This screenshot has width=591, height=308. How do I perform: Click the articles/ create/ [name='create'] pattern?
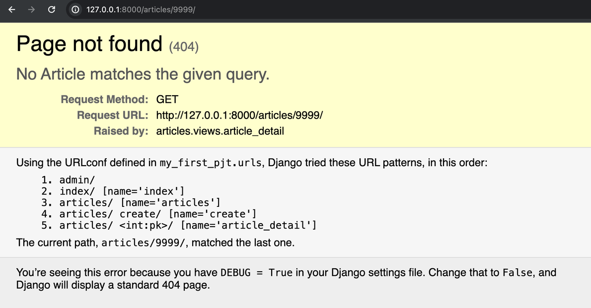(x=158, y=214)
